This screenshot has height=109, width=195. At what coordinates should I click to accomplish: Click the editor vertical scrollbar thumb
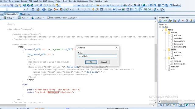pos(156,63)
